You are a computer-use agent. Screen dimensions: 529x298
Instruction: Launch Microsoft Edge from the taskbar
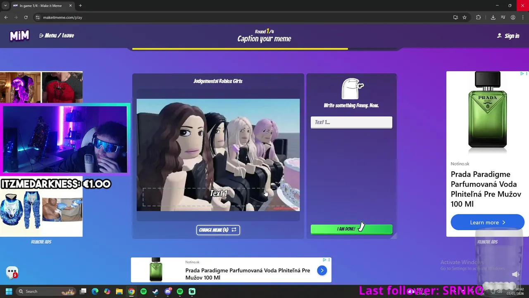(x=95, y=291)
